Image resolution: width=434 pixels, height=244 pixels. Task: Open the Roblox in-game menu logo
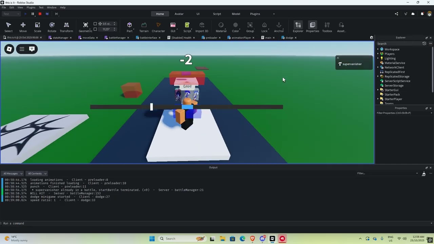[x=9, y=49]
